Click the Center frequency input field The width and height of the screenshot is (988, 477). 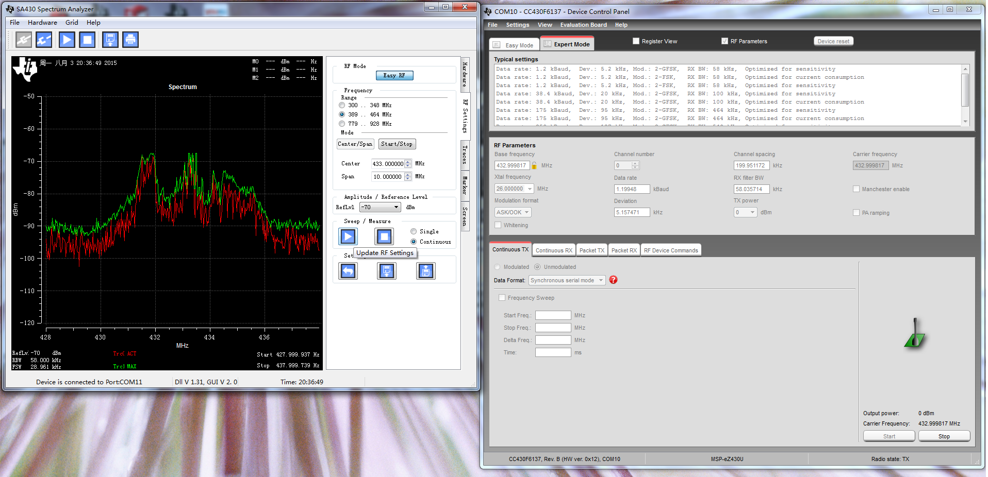(x=388, y=164)
